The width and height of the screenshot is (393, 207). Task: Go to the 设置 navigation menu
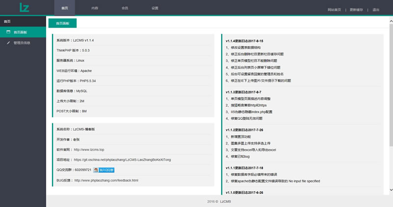[155, 8]
